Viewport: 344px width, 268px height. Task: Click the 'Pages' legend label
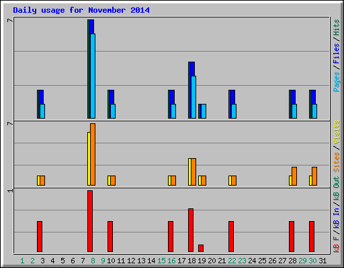(337, 82)
